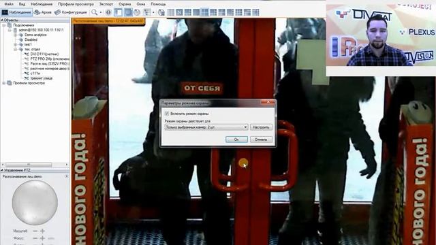Click the highlighted blue circle toolbar icon
Viewport: 436px width, 245px height.
click(x=128, y=12)
